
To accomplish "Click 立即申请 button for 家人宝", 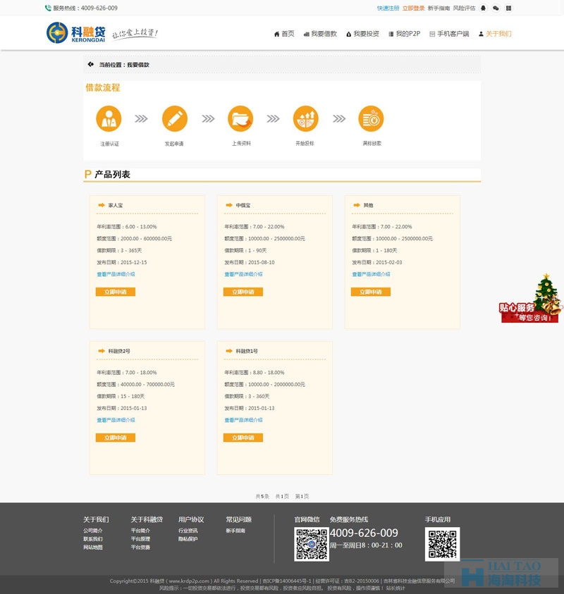I will pos(115,292).
